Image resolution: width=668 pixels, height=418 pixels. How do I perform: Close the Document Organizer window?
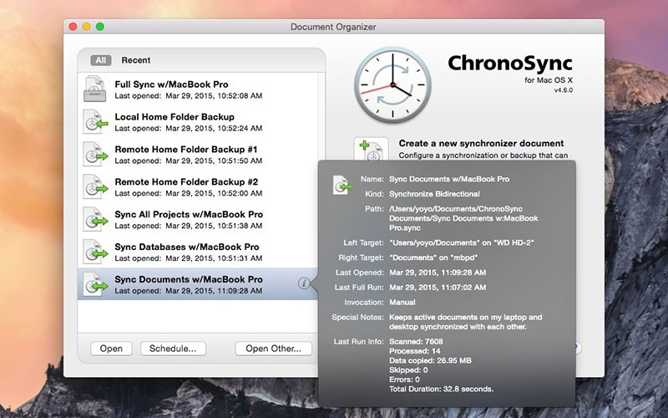(73, 27)
